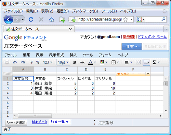Select cell 森山 絵美
171x135 pixels.
click(x=45, y=84)
